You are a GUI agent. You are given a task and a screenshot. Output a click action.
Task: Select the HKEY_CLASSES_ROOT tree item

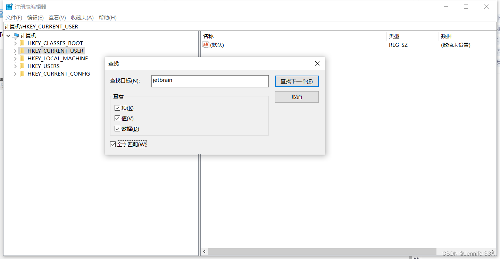point(55,43)
